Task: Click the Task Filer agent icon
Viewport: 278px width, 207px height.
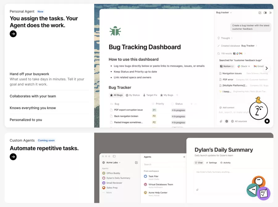Action: (x=145, y=176)
